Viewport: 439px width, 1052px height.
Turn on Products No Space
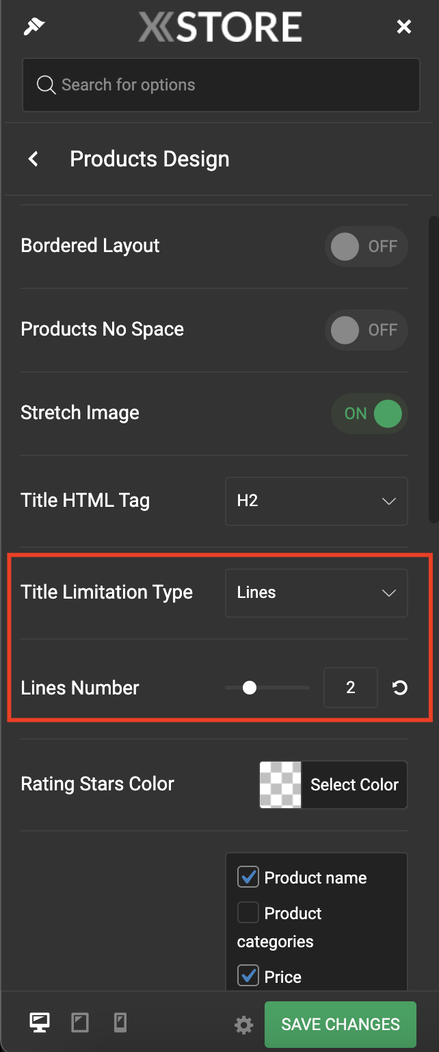(367, 330)
